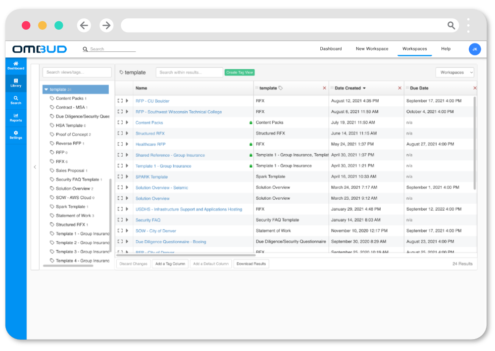Click the table horizontal scrollbar

pos(186,255)
